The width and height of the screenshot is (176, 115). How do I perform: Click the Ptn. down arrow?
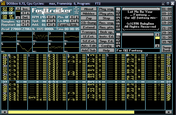coord(77,17)
